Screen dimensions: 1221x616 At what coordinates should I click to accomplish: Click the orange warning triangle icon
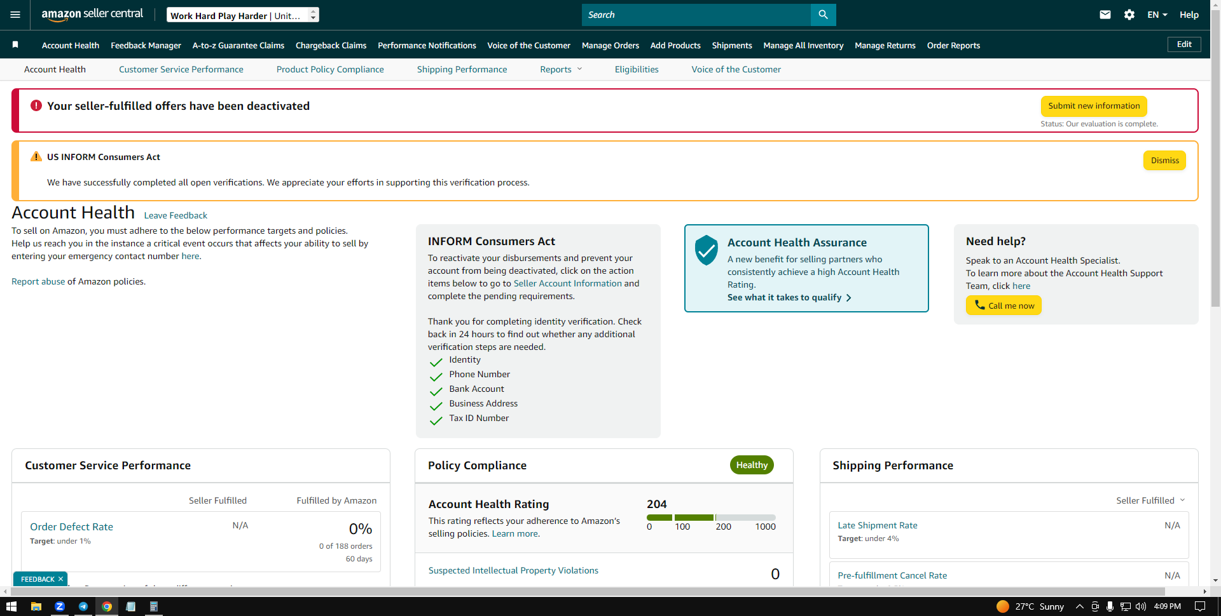pos(36,157)
